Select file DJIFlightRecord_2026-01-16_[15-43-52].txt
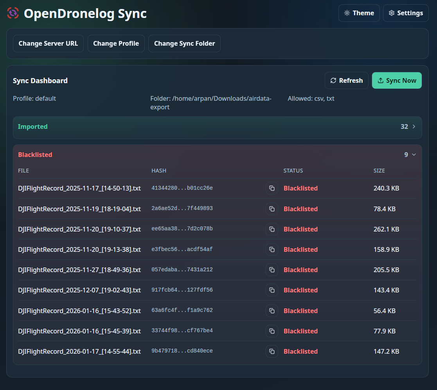Screen dimensions: 437x390 pos(79,311)
